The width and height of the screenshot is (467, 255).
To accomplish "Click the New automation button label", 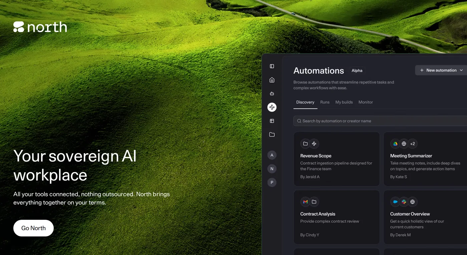I will point(441,70).
